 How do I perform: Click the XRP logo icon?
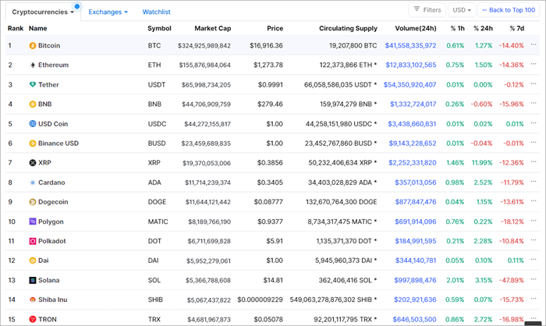click(33, 163)
